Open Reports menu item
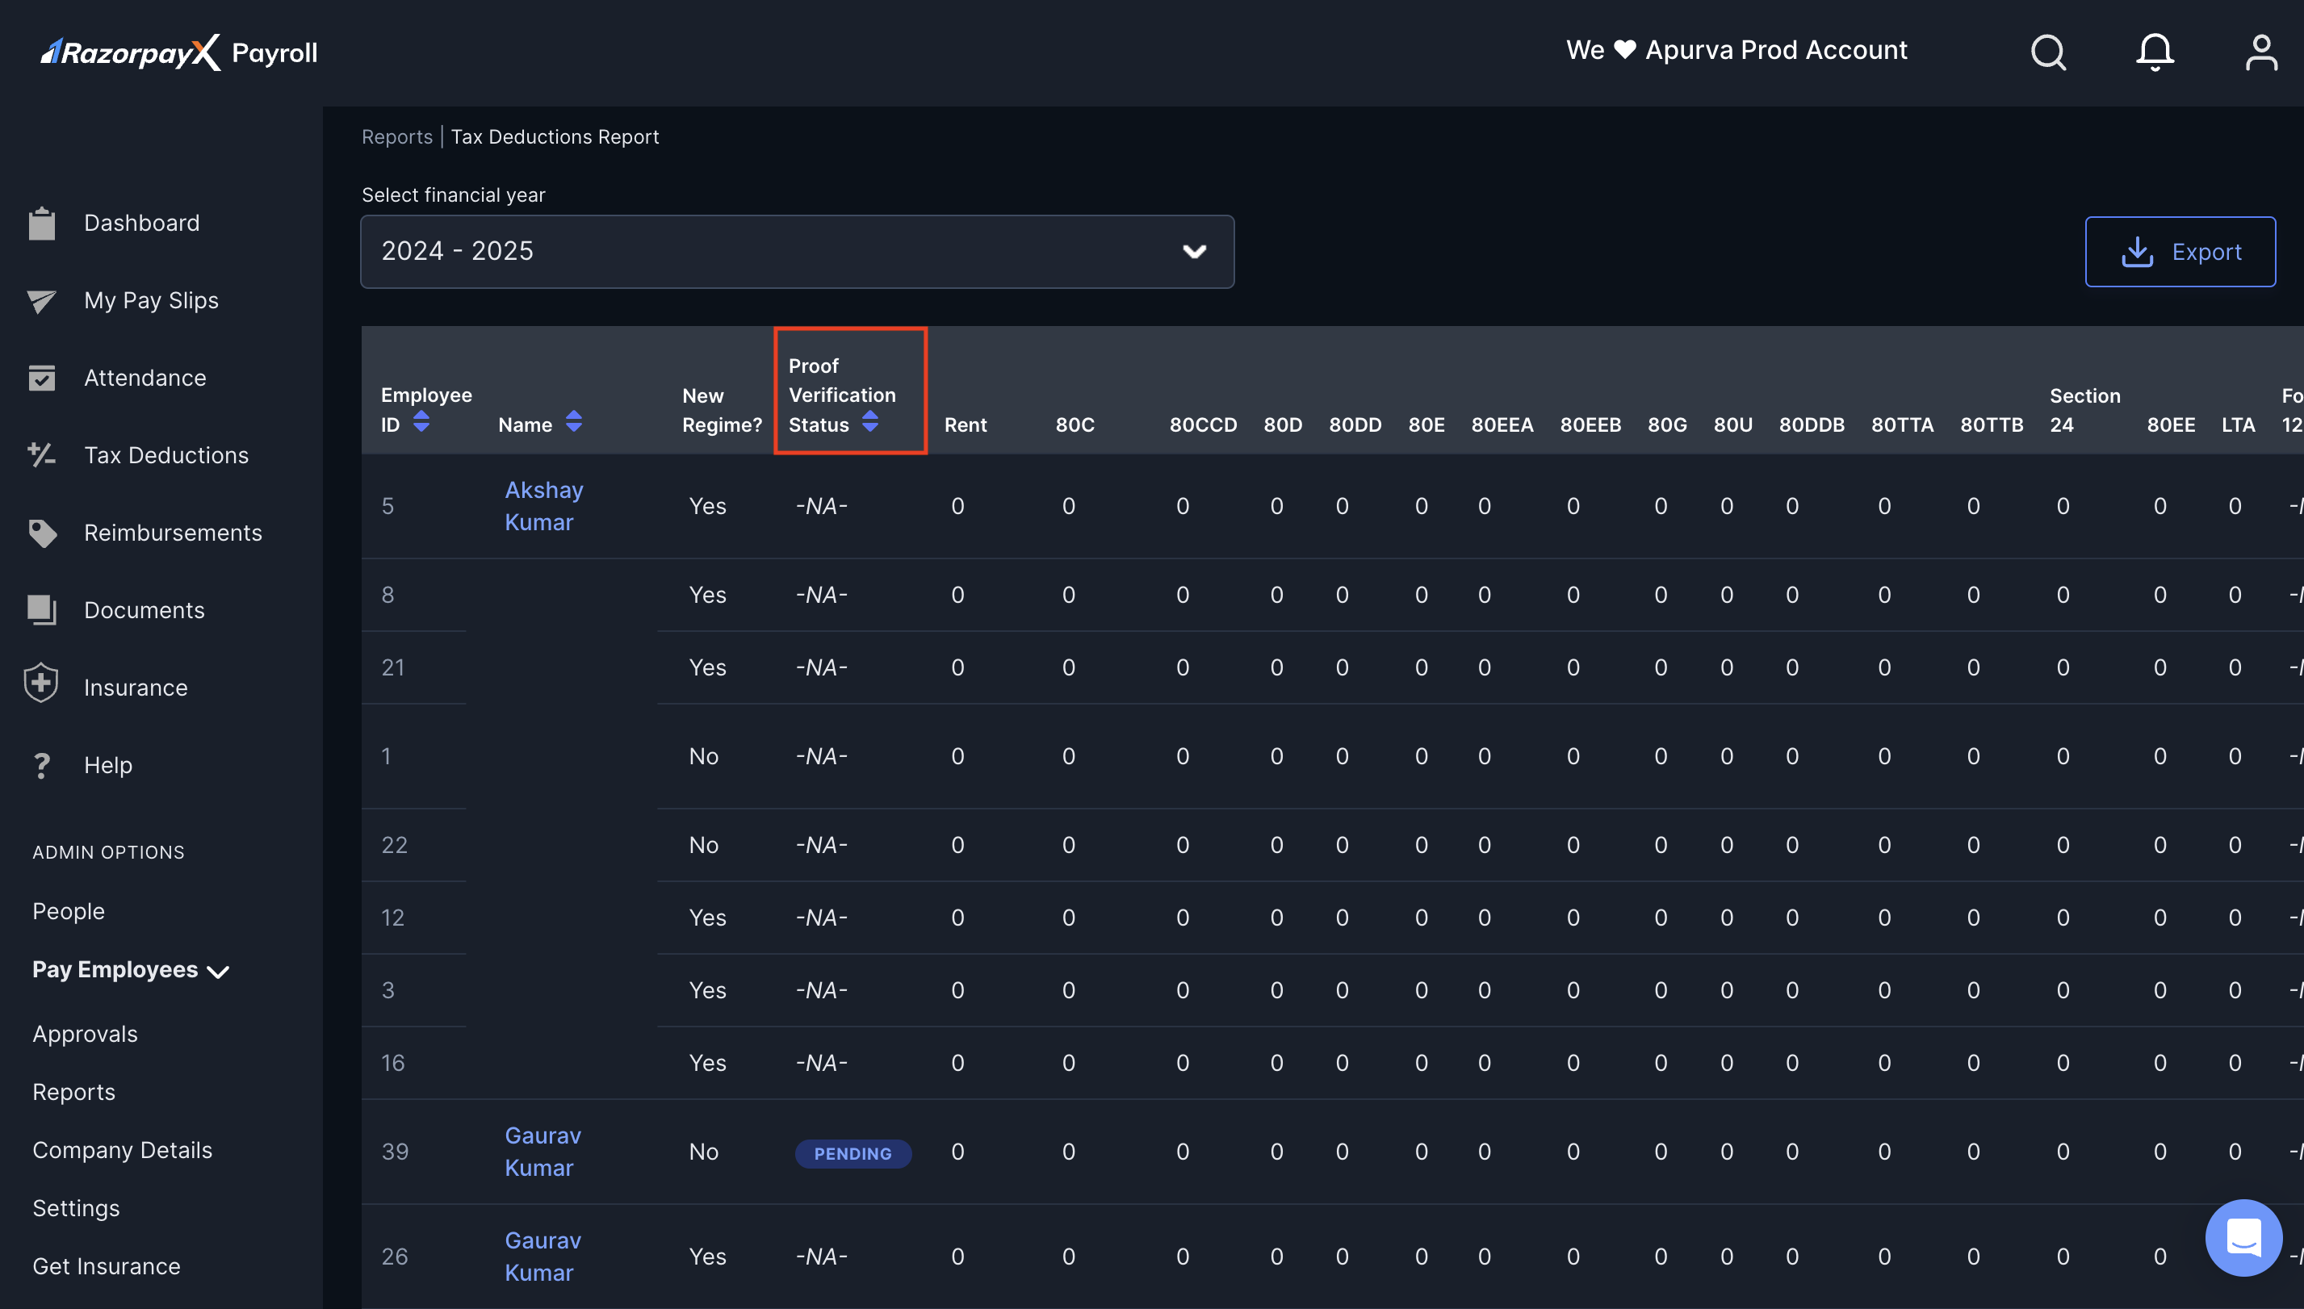This screenshot has width=2304, height=1309. (x=74, y=1090)
